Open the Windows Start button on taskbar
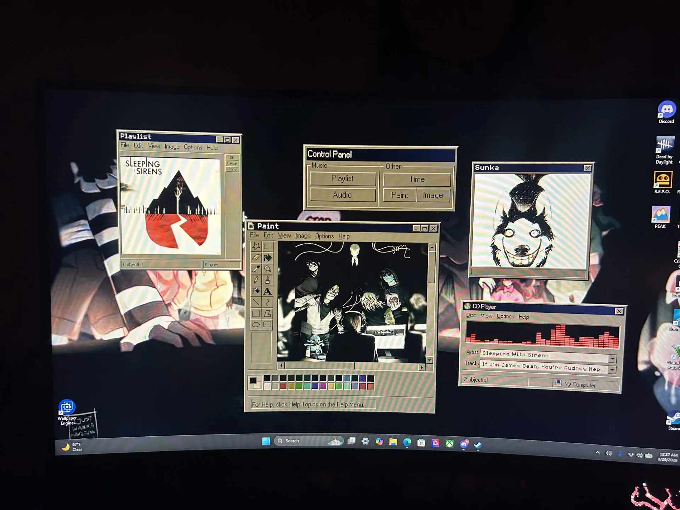Viewport: 680px width, 510px height. [266, 441]
